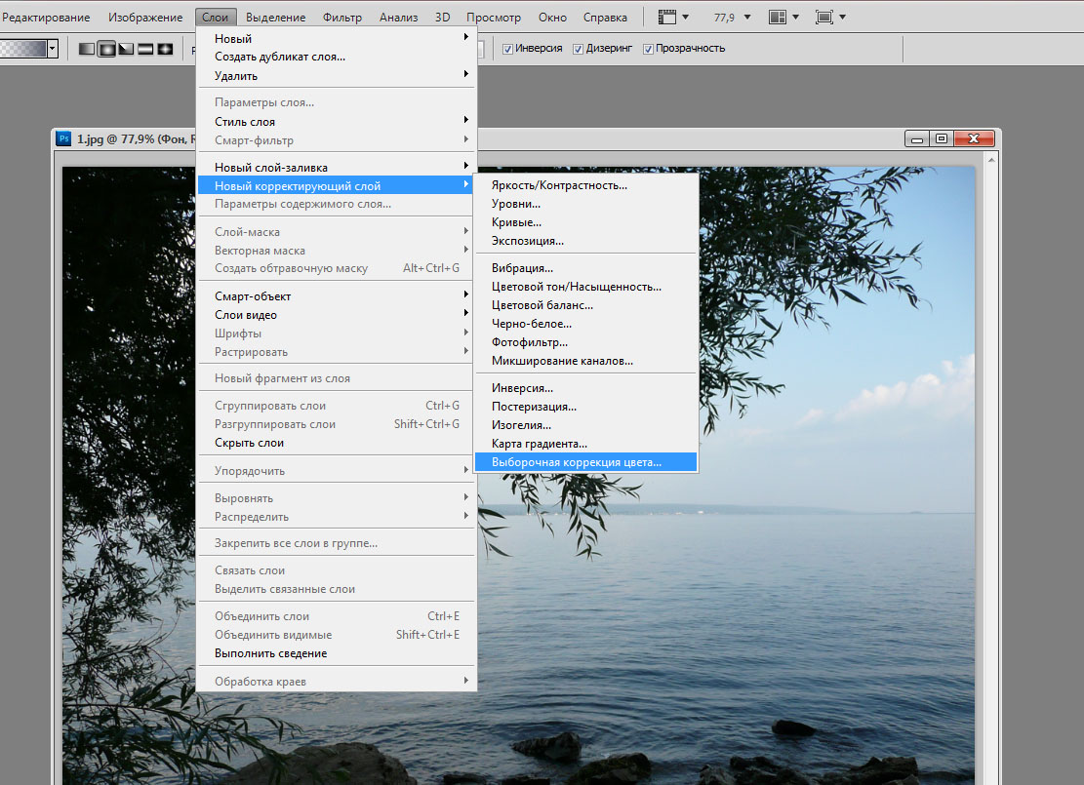Expand the arrange documents dropdown arrow

click(796, 17)
